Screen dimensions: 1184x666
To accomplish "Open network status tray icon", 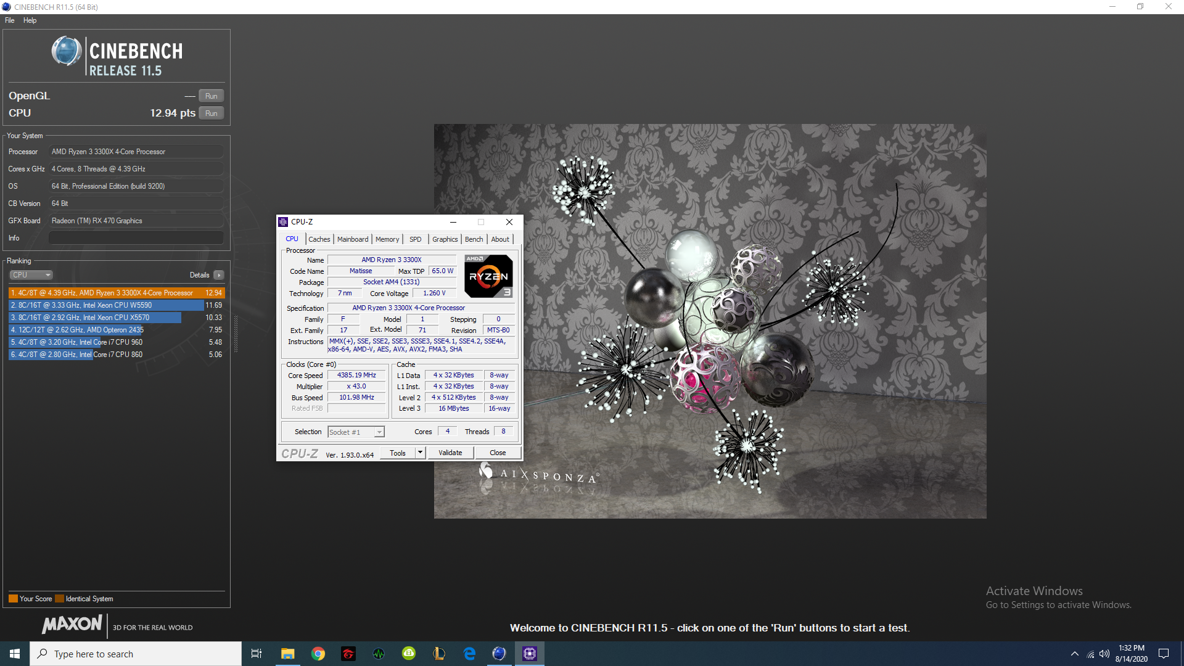I will [x=1090, y=654].
